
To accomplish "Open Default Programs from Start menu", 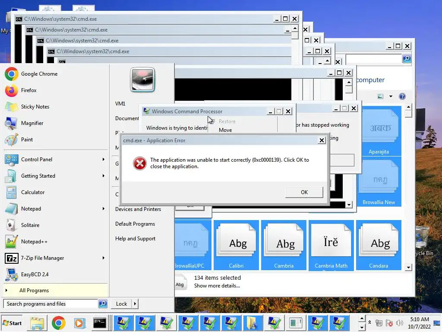I will pyautogui.click(x=135, y=224).
